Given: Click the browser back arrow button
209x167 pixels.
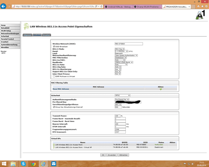Looking at the screenshot, I should tap(3, 6).
